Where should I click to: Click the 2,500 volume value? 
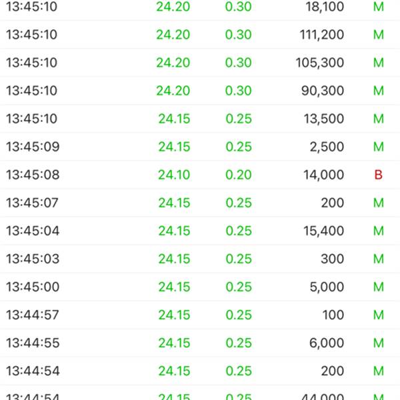tap(327, 147)
